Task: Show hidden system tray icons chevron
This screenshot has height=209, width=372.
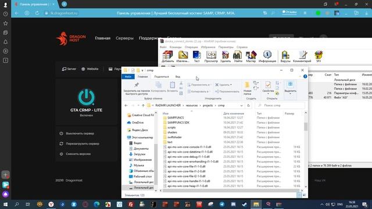Action: (321, 204)
